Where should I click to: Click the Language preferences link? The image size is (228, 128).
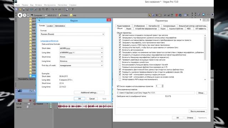pos(50,41)
